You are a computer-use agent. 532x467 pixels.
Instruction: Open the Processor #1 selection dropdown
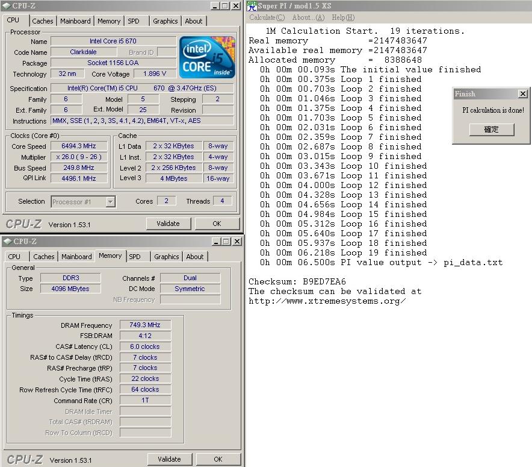click(110, 202)
